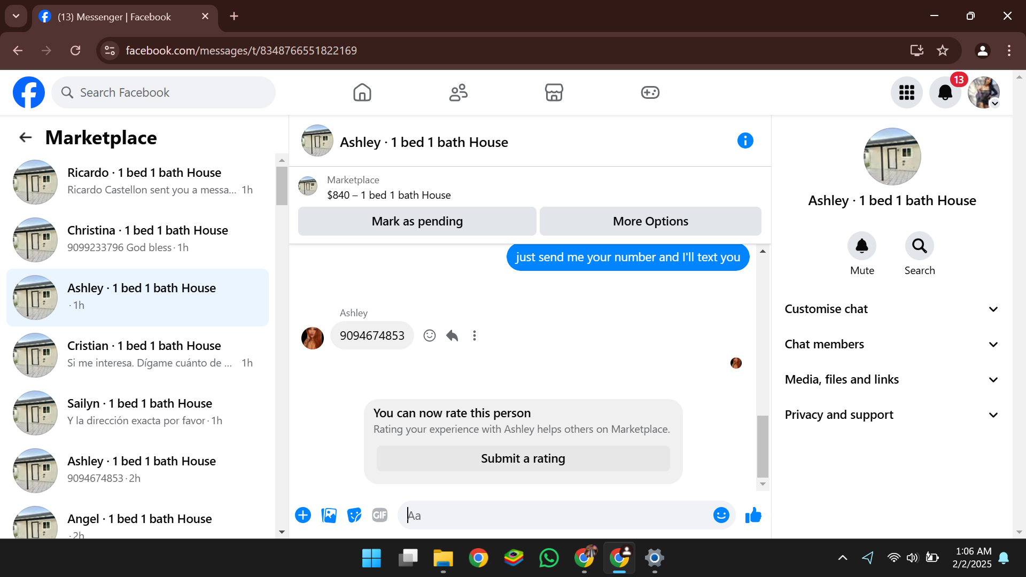The height and width of the screenshot is (577, 1026).
Task: Mute this conversation with bell icon
Action: click(861, 246)
